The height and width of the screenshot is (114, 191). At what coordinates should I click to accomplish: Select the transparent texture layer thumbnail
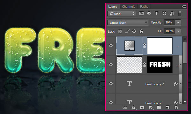tap(130, 65)
